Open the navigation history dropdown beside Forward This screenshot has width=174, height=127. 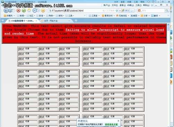click(x=14, y=11)
